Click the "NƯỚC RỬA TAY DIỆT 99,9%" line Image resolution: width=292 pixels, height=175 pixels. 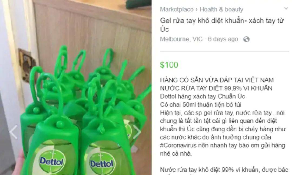(x=216, y=88)
